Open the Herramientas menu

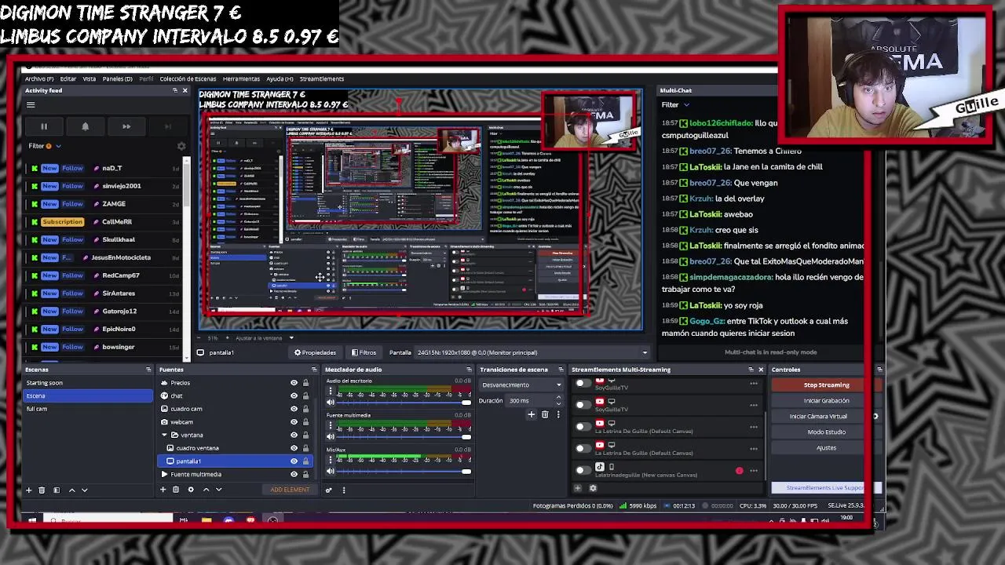241,78
